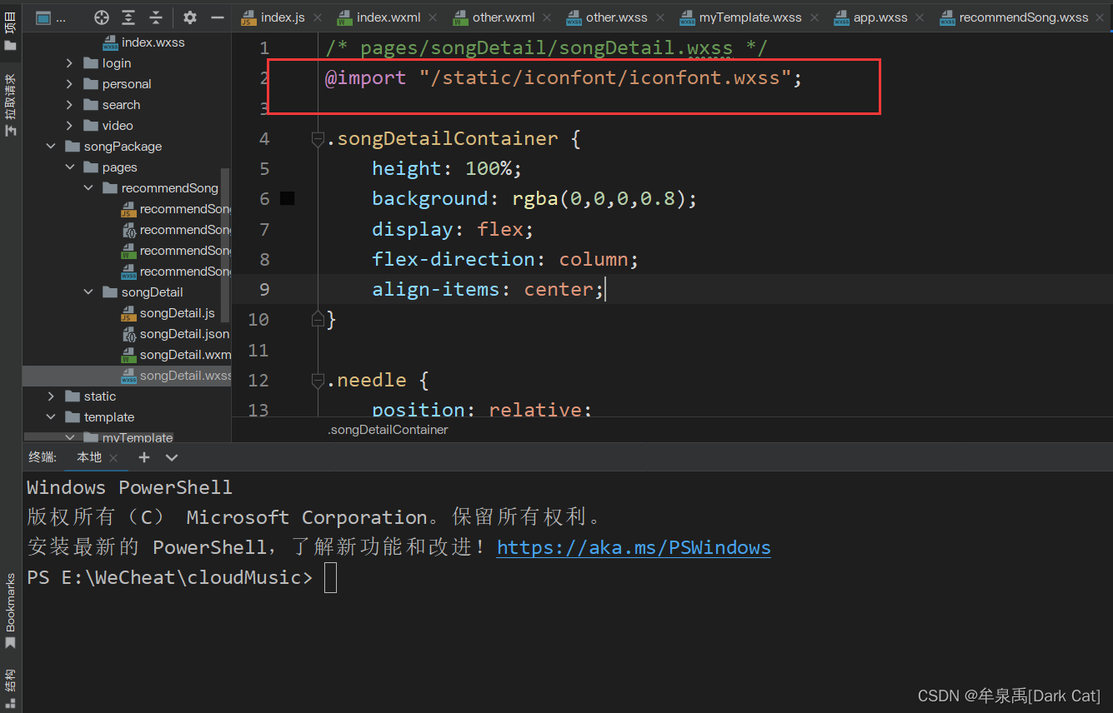The image size is (1113, 713).
Task: Toggle the fold marker beside .needle rule
Action: click(318, 381)
